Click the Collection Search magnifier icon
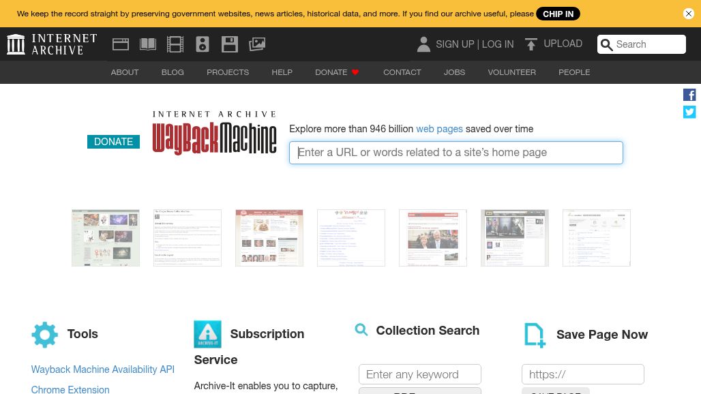The image size is (701, 394). pos(361,330)
